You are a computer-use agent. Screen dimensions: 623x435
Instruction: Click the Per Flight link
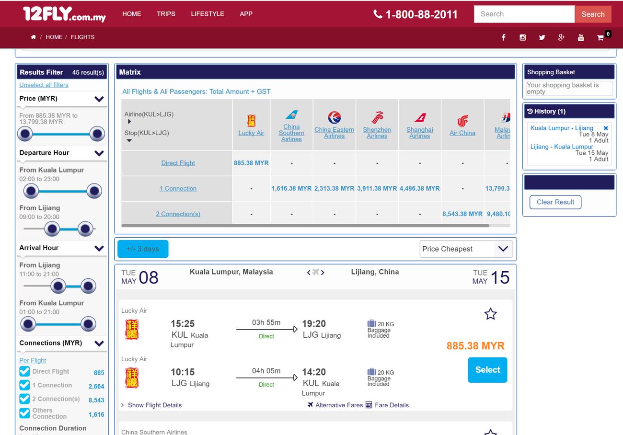point(33,360)
